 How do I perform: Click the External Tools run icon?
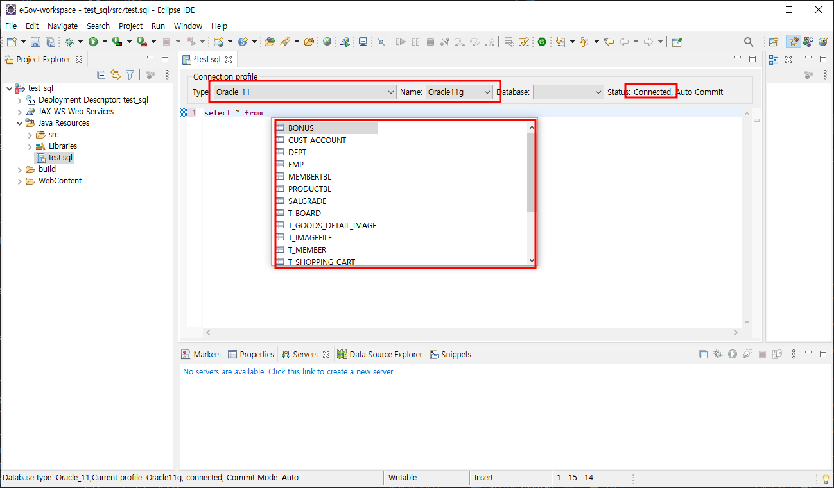pyautogui.click(x=141, y=42)
